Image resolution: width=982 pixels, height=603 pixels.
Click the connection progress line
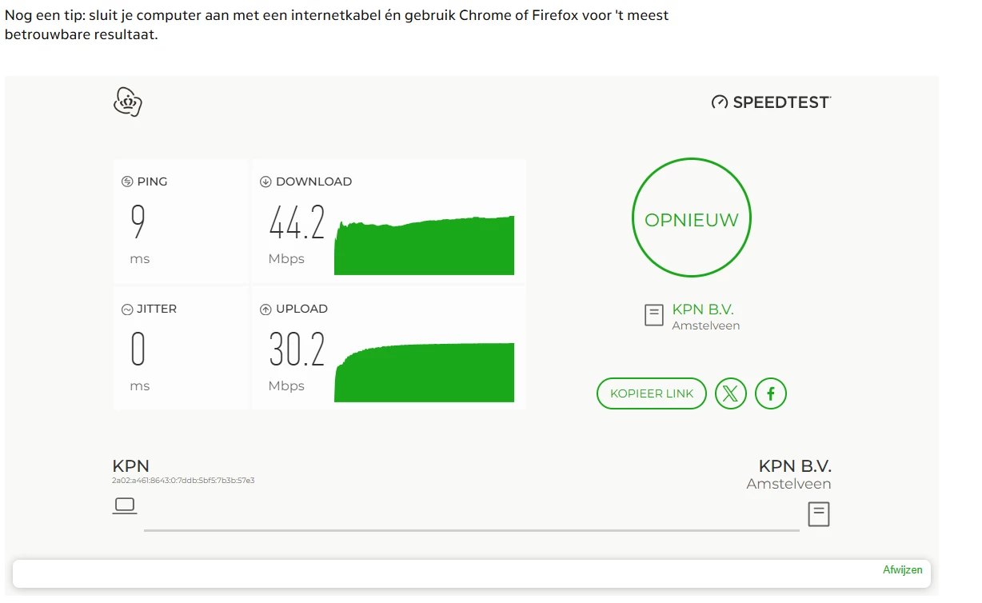click(471, 529)
